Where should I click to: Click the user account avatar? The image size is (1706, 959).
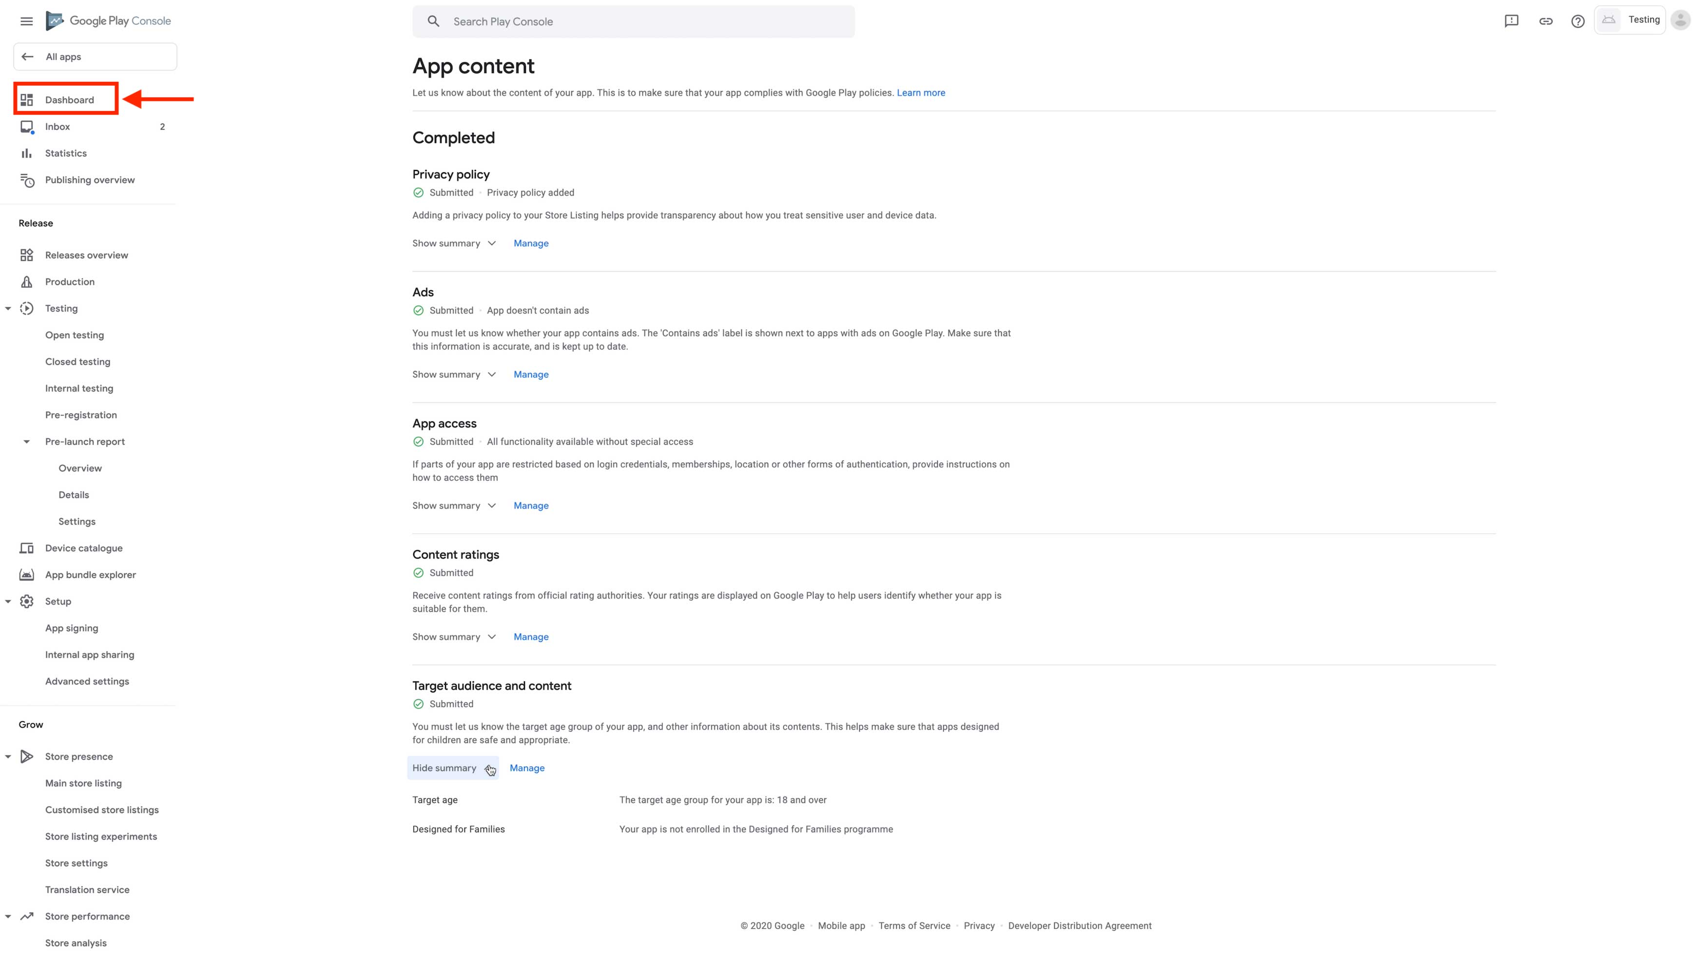[x=1681, y=20]
